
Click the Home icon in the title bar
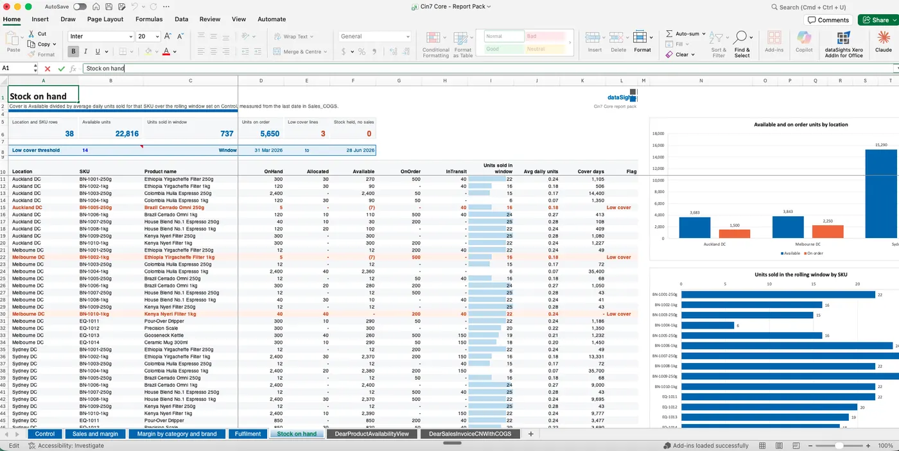point(96,6)
